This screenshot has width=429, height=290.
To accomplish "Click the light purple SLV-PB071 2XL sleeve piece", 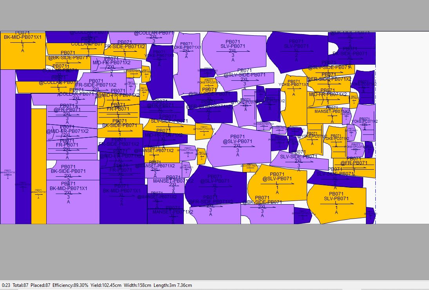I will (x=233, y=51).
